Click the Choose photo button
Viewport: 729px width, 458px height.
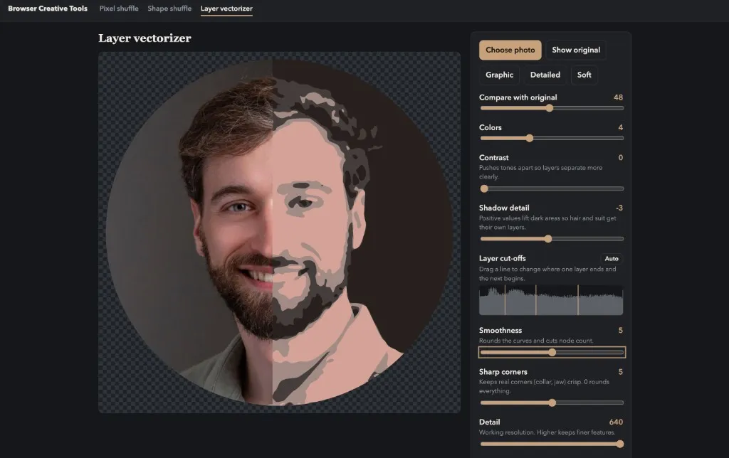point(510,50)
